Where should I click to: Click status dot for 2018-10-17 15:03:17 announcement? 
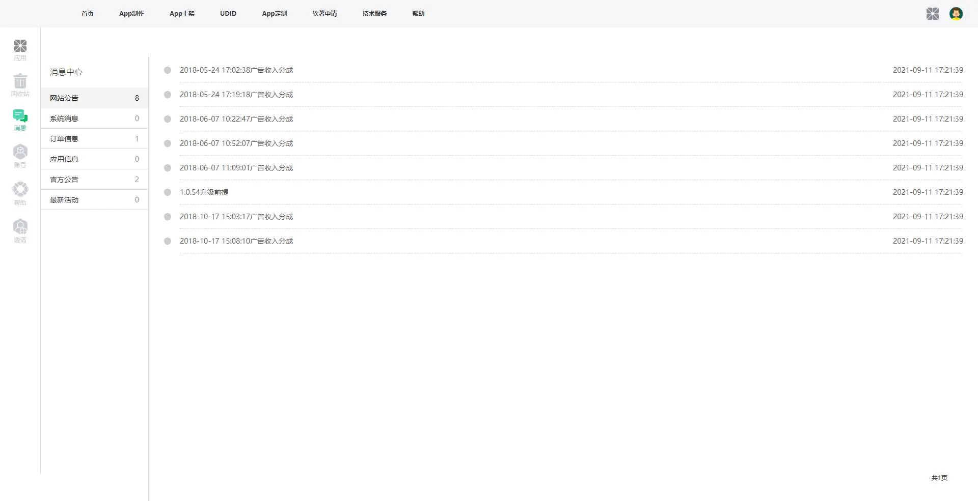167,217
